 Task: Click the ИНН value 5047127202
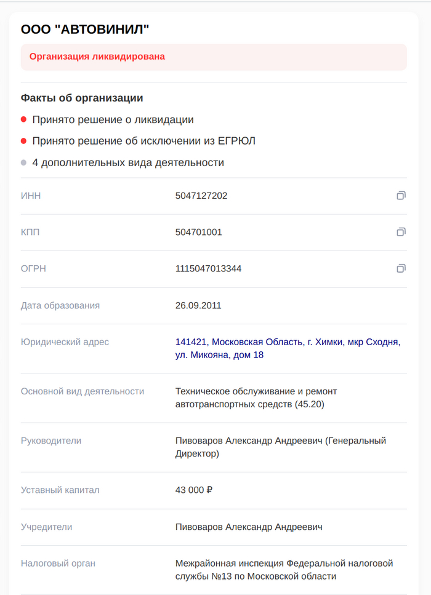click(x=201, y=196)
